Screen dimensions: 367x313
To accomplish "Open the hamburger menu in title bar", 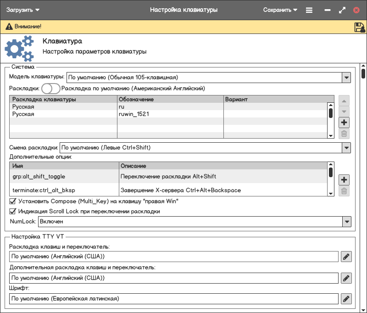I will pos(309,10).
